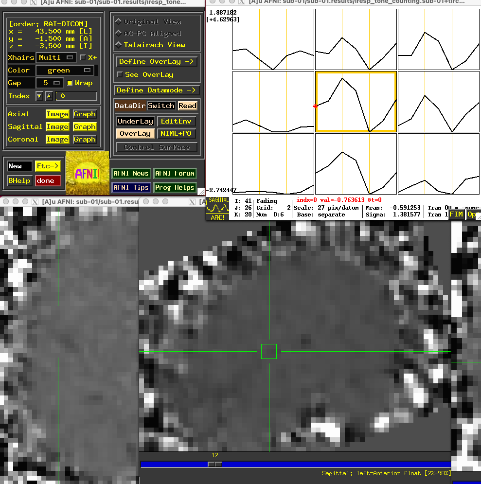Click the AFNI sun logo image
Screen dimensions: 481x484
click(x=88, y=173)
